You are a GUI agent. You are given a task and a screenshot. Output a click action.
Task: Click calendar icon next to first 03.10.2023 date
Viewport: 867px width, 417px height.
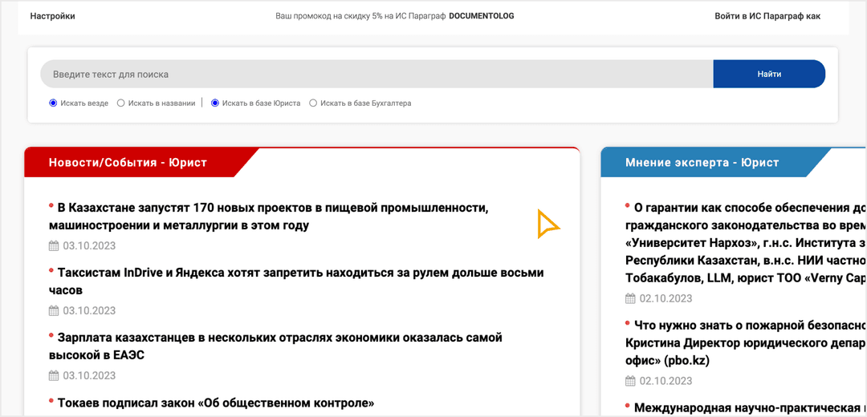click(x=54, y=246)
